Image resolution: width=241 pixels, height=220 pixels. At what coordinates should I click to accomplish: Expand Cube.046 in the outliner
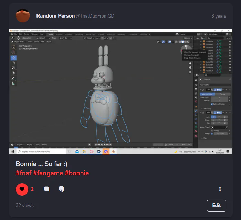pyautogui.click(x=201, y=42)
